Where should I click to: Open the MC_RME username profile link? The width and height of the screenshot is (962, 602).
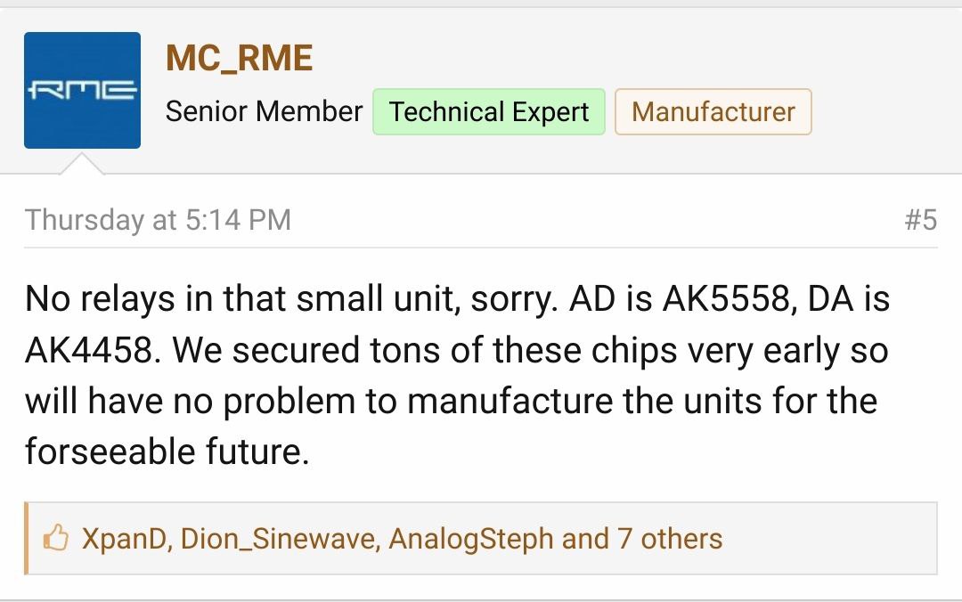point(239,59)
